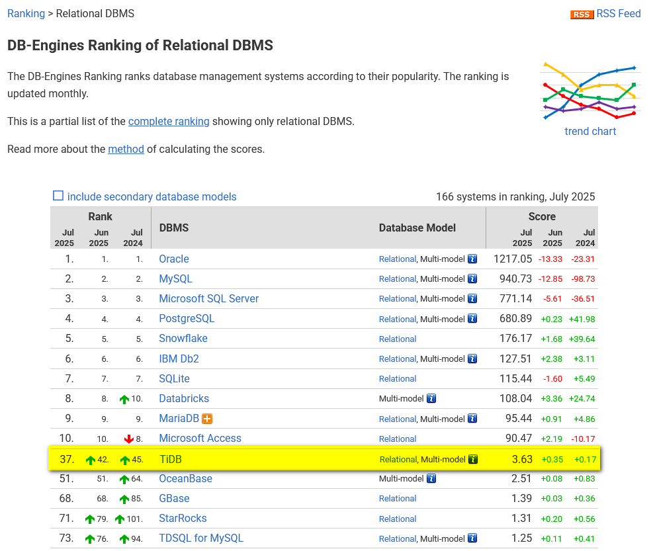The width and height of the screenshot is (653, 551).
Task: Click green arrow beside 42 in TiDB row
Action: (91, 460)
